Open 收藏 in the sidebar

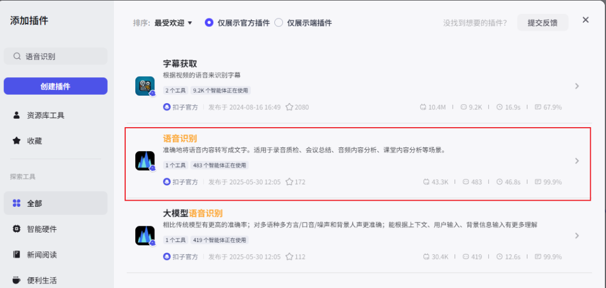click(x=34, y=141)
